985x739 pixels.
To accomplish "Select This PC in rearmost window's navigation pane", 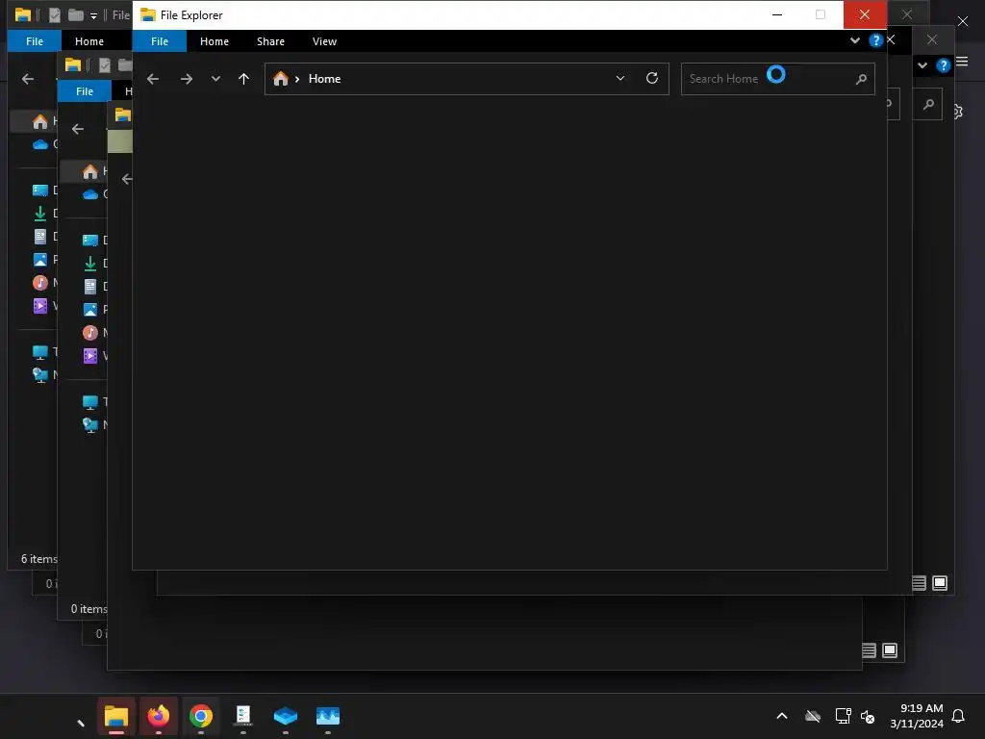I will [40, 352].
